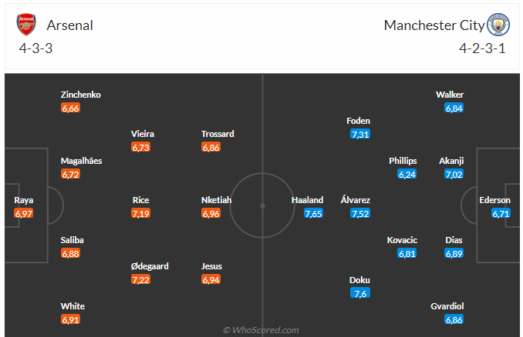Click Raya's 6,97 rating badge
523x337 pixels.
click(x=23, y=214)
